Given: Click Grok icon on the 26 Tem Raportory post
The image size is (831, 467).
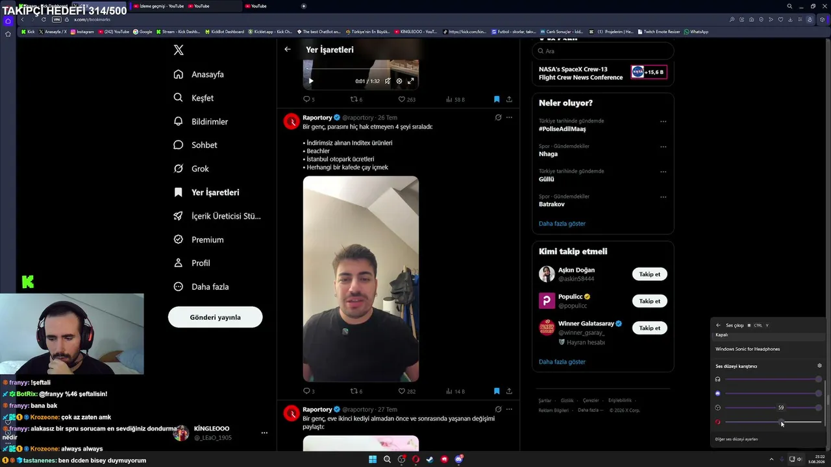Looking at the screenshot, I should click(x=498, y=117).
